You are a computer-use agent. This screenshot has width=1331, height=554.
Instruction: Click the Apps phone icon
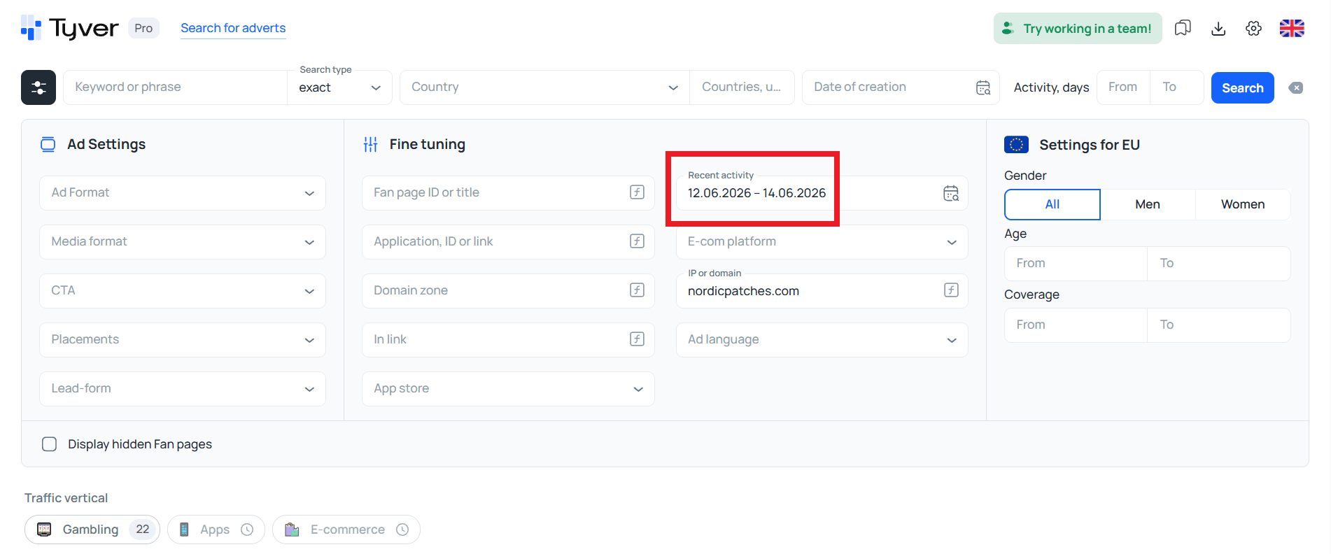pos(184,530)
